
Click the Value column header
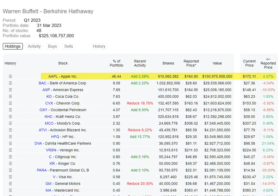[217, 63]
